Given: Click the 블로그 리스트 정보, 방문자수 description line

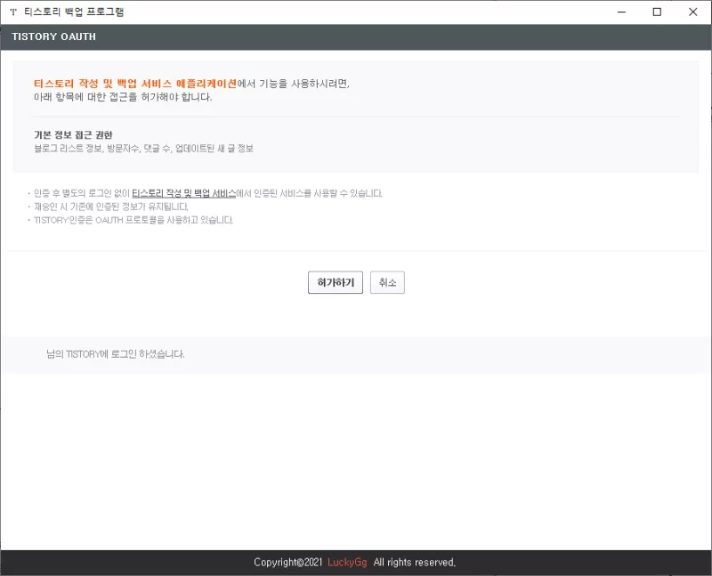Looking at the screenshot, I should coord(143,149).
